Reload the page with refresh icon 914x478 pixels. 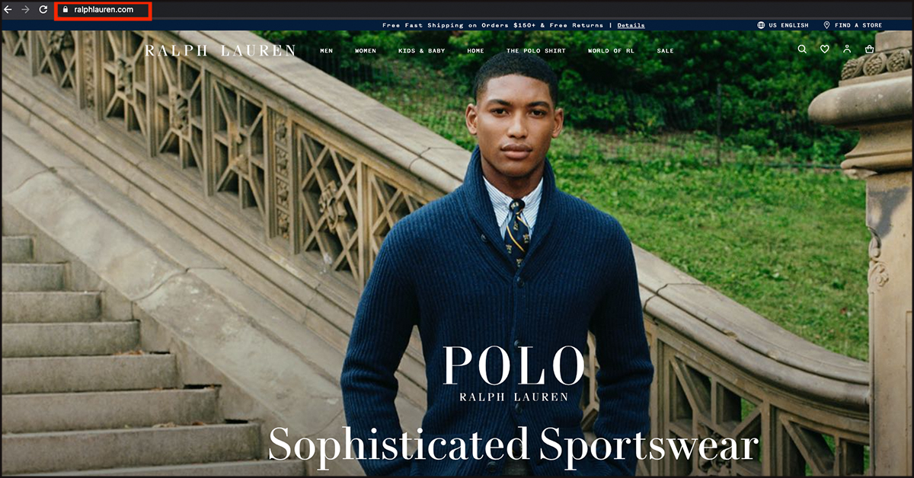pos(43,9)
